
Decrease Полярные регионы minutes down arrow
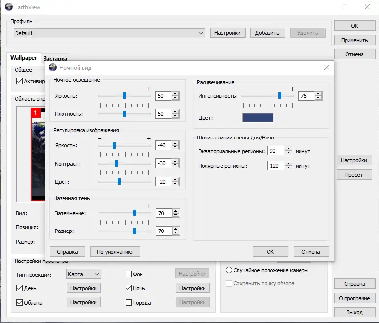pos(289,168)
